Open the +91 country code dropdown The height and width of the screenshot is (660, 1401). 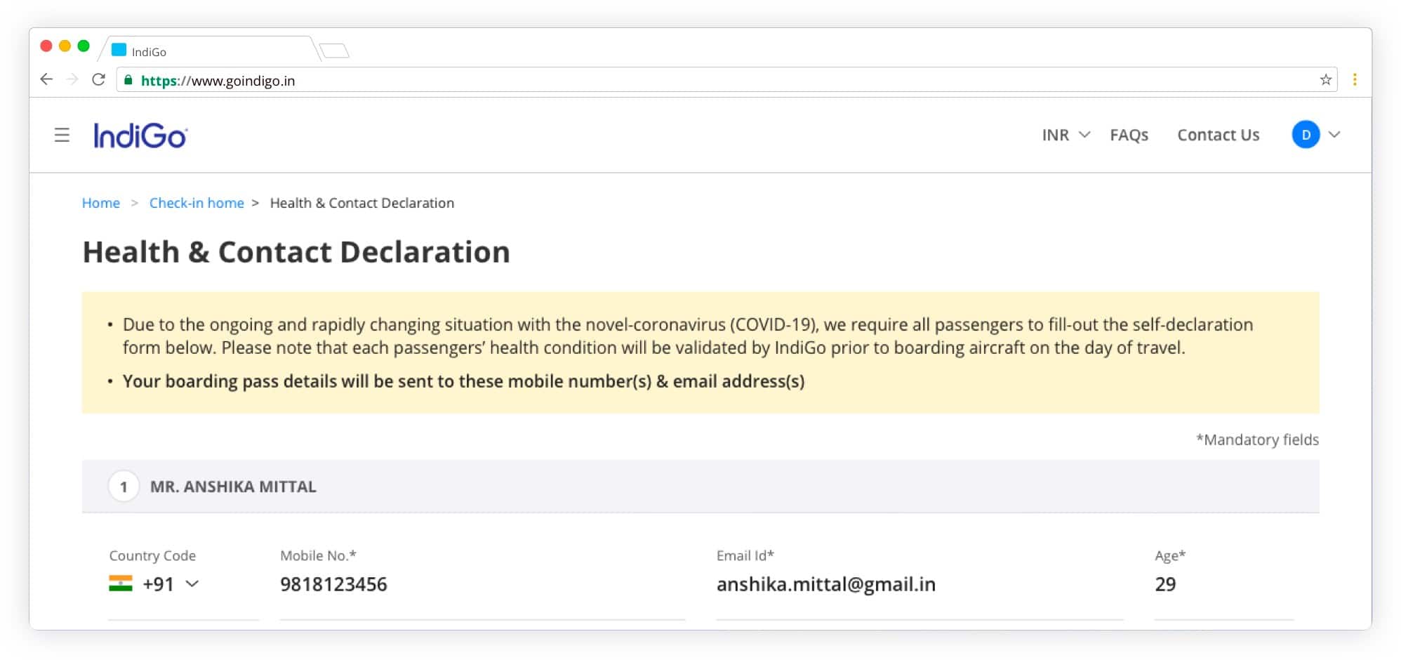pos(171,584)
